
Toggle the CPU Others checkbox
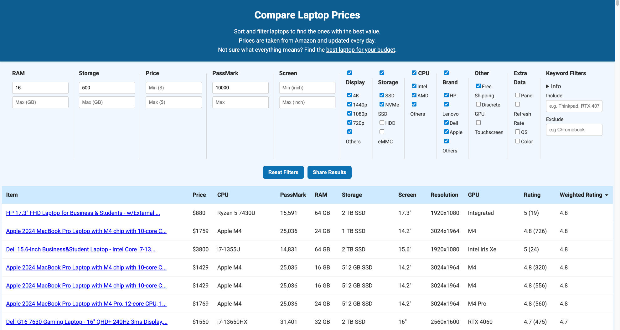(x=414, y=104)
